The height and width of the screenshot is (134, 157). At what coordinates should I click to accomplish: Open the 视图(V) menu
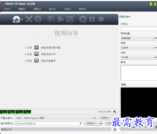[37, 9]
